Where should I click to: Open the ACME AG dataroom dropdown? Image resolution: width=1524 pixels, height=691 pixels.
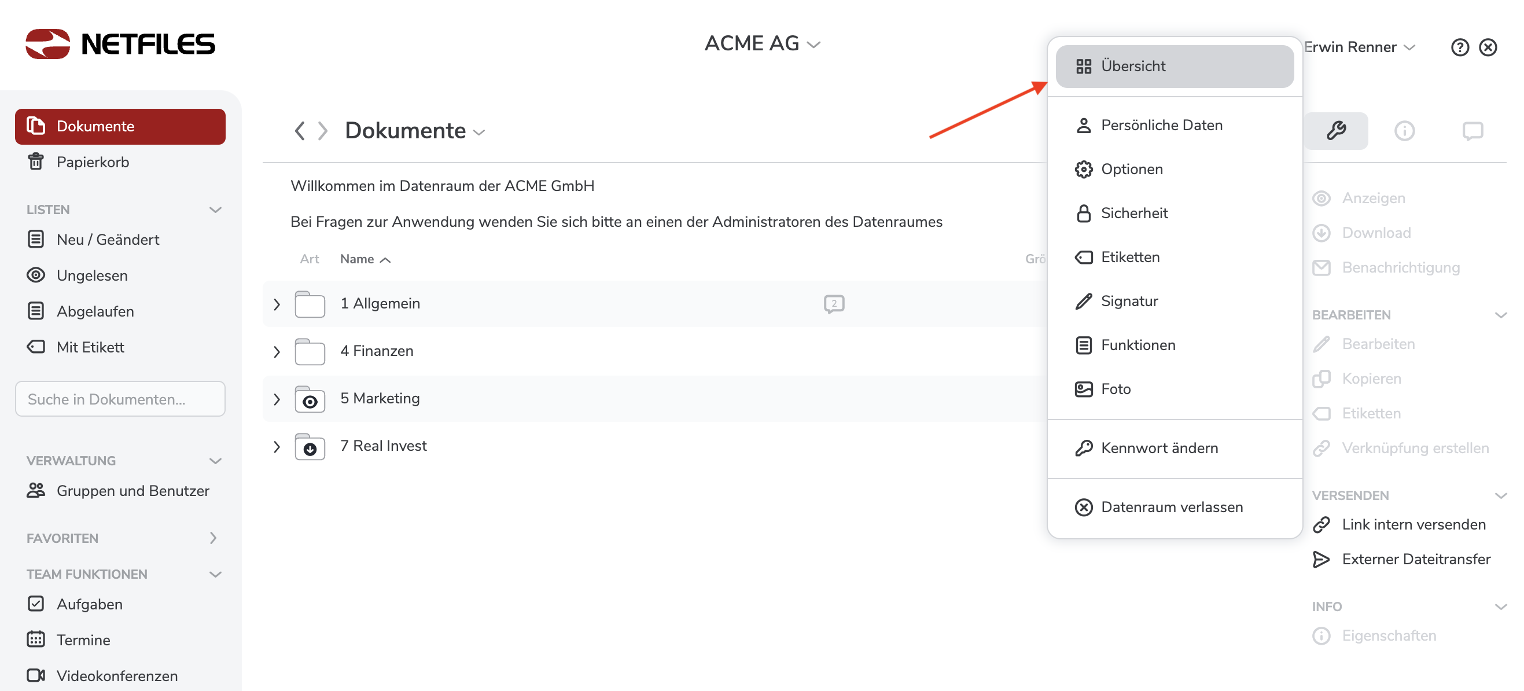point(761,44)
